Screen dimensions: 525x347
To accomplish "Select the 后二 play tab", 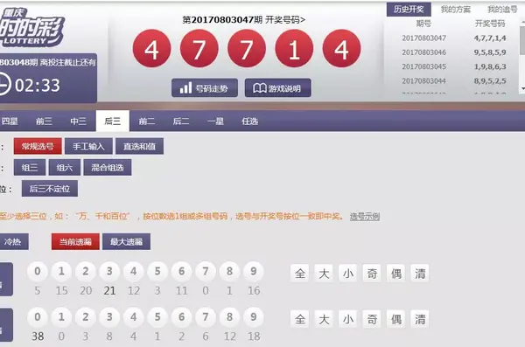I will point(181,121).
